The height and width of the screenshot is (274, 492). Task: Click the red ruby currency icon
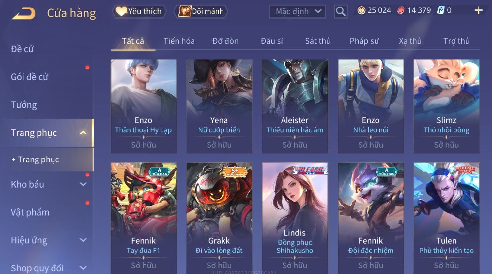click(401, 10)
